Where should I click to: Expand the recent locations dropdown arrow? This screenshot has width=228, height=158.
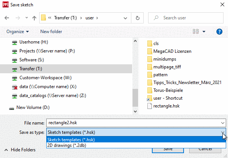click(26, 18)
